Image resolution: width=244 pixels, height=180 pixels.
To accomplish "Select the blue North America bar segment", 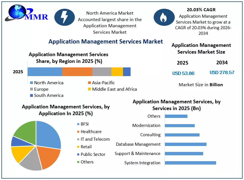I will click(x=45, y=72).
